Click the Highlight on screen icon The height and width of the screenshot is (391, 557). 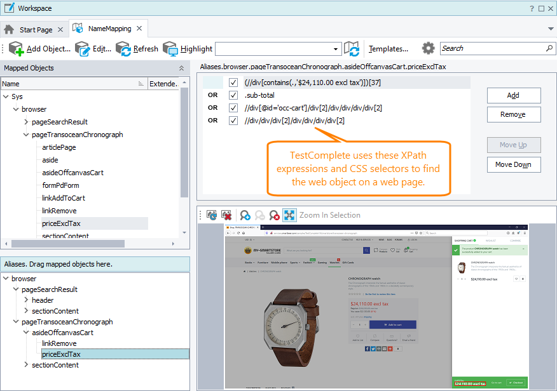tap(170, 49)
